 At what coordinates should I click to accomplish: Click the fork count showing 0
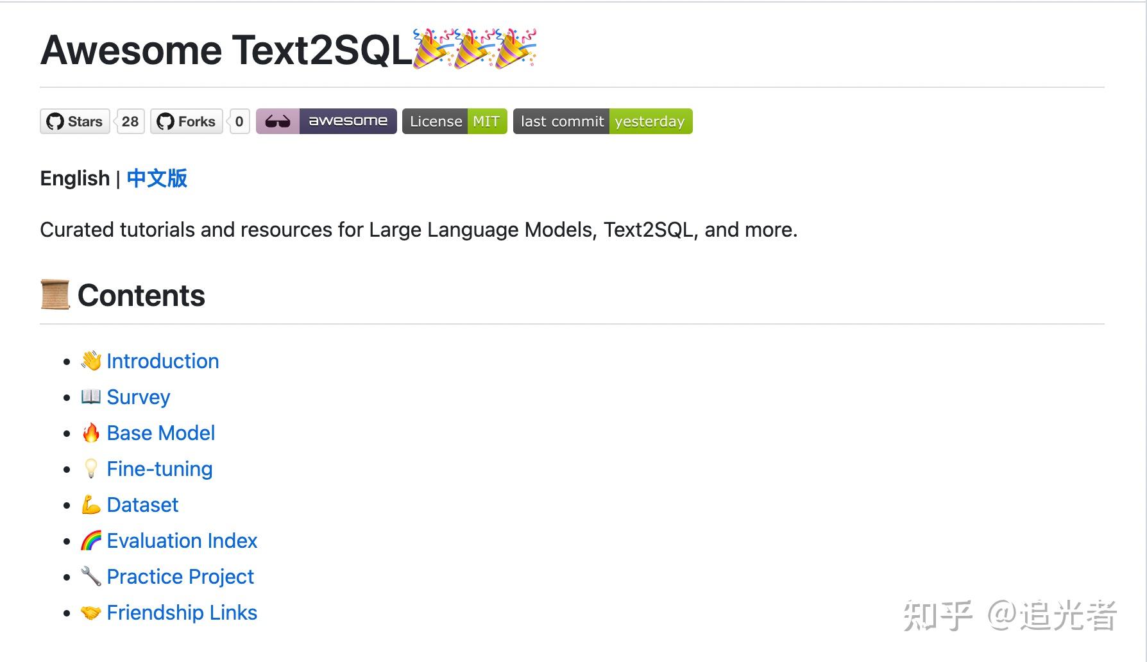[238, 121]
